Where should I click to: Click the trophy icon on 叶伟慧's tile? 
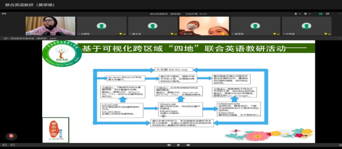tap(325, 34)
